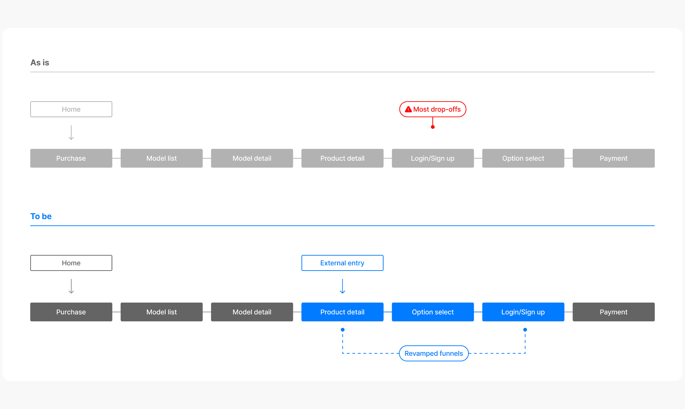This screenshot has width=685, height=409.
Task: Click the As is section heading
Action: (x=40, y=63)
